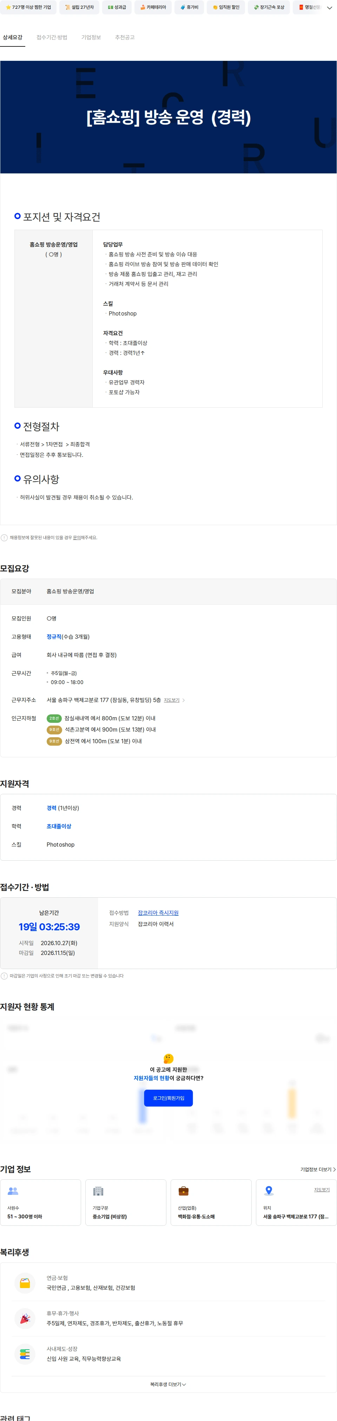Screen dimensions: 337x1421
Task: Click the 휴무·휴가·행사 party icon
Action: point(25,1318)
